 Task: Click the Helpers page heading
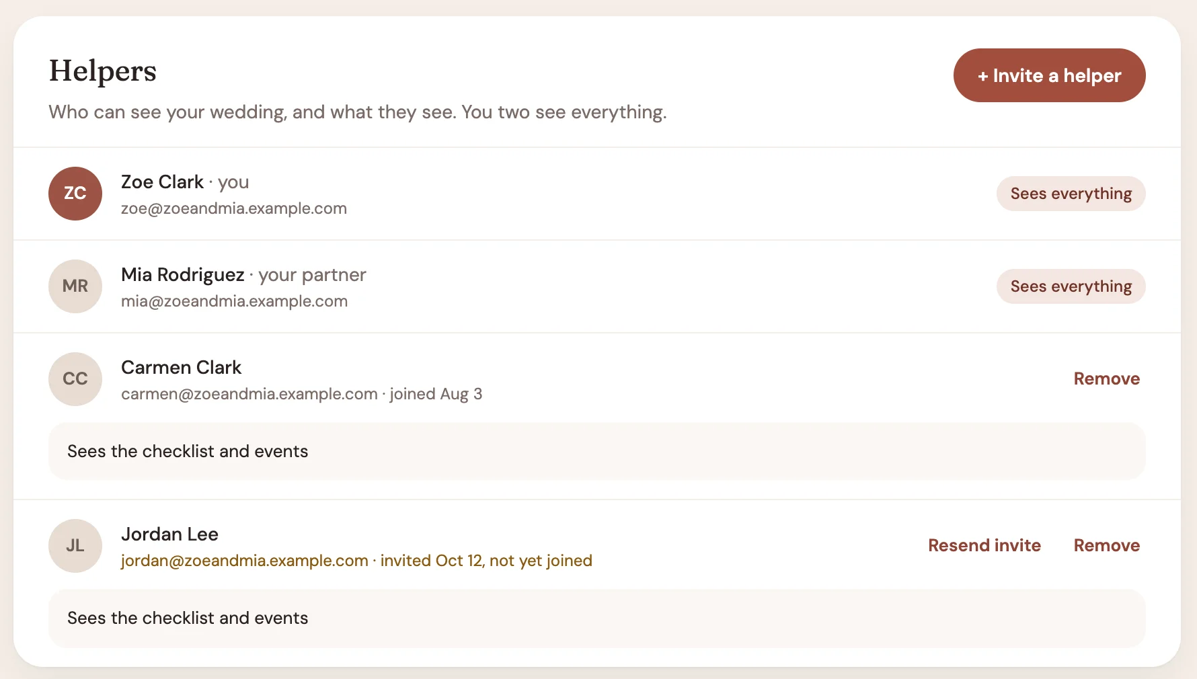[102, 71]
